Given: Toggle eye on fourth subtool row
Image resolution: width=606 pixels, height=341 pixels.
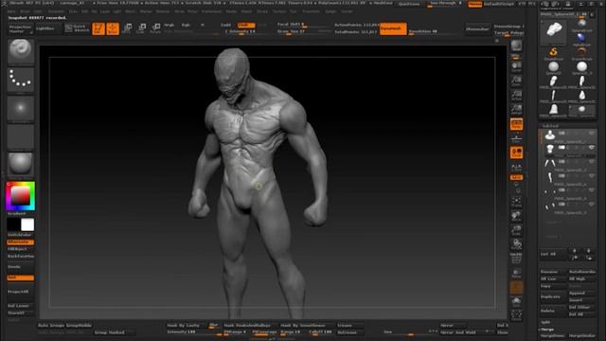Looking at the screenshot, I should (591, 176).
